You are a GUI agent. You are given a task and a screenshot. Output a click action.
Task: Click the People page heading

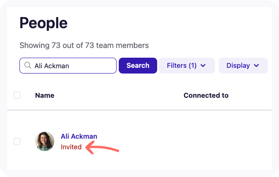(x=43, y=23)
